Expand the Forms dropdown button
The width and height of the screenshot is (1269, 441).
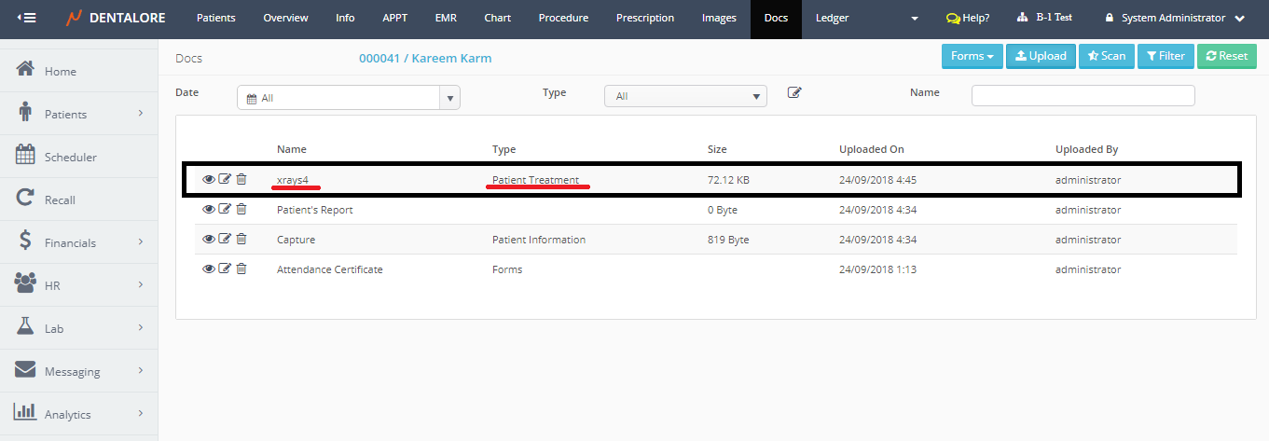pos(972,56)
